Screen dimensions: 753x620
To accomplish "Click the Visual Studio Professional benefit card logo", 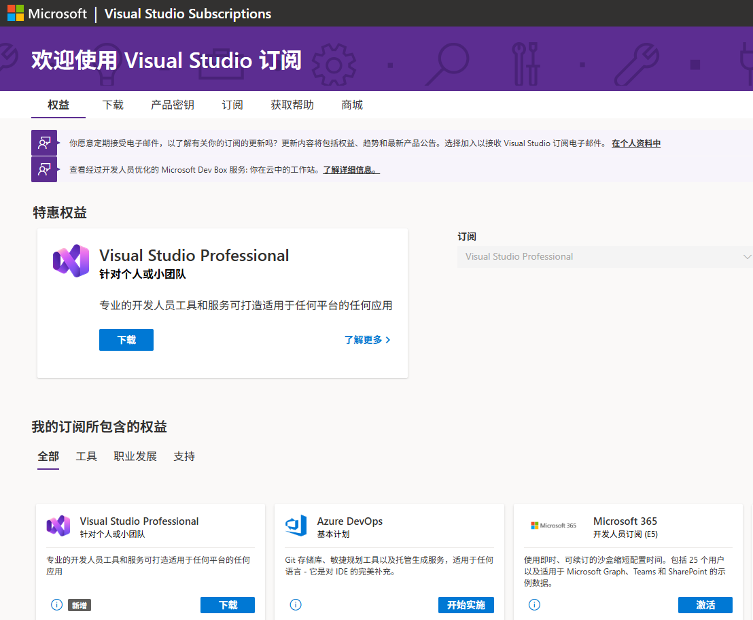I will pos(58,526).
